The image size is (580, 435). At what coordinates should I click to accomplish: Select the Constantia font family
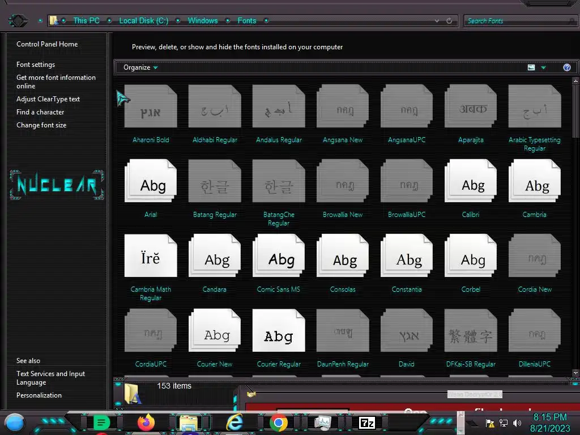tap(407, 255)
